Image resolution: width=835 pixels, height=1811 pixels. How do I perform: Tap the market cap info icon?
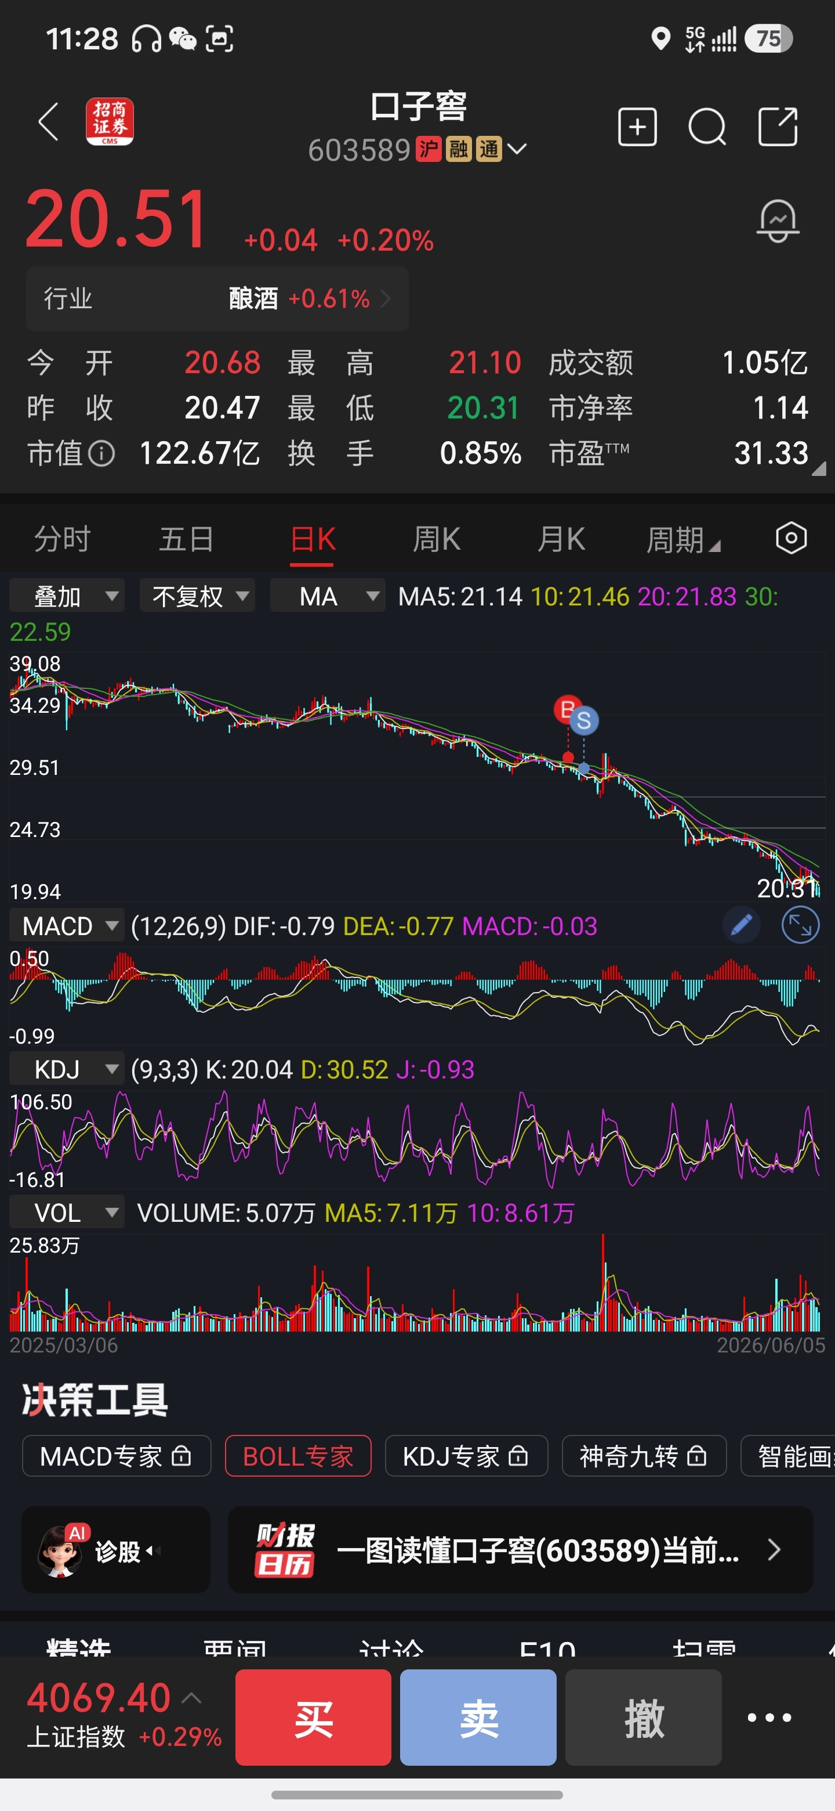[102, 453]
